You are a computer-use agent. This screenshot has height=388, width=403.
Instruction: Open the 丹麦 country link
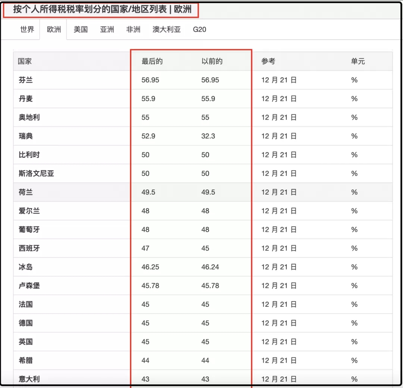pos(26,99)
